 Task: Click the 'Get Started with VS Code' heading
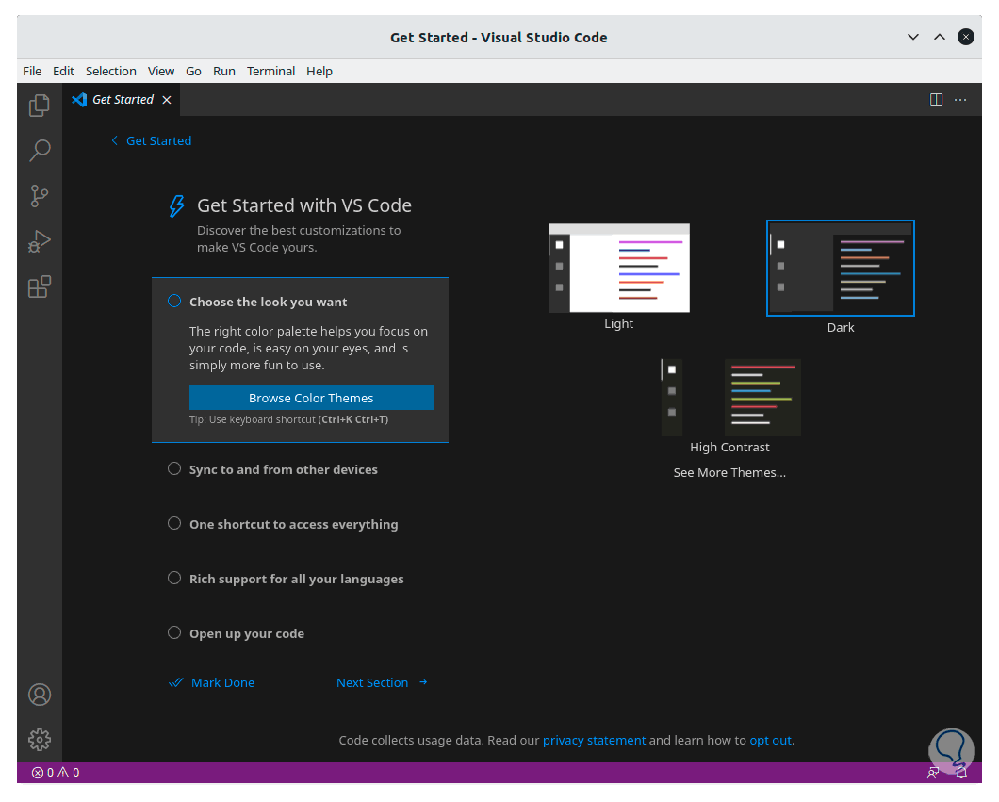303,205
